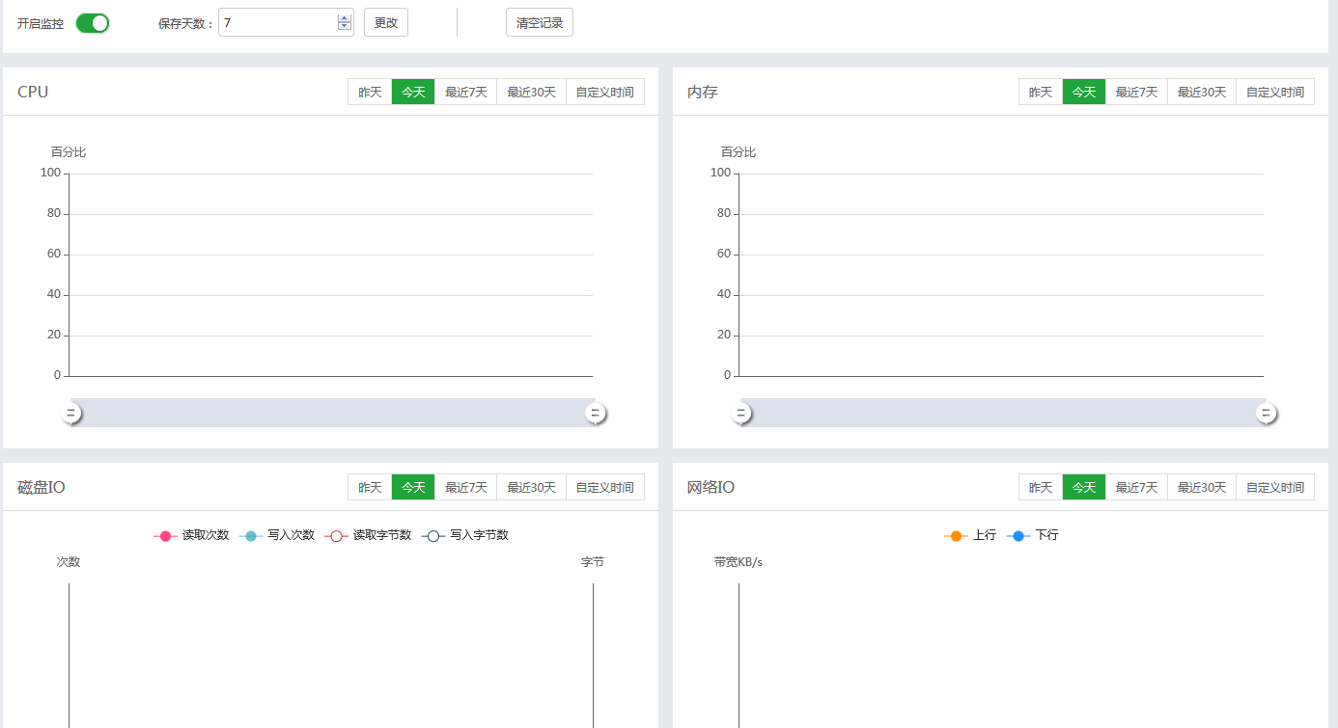Select 最近30天 in the 磁盘IO panel

(530, 487)
